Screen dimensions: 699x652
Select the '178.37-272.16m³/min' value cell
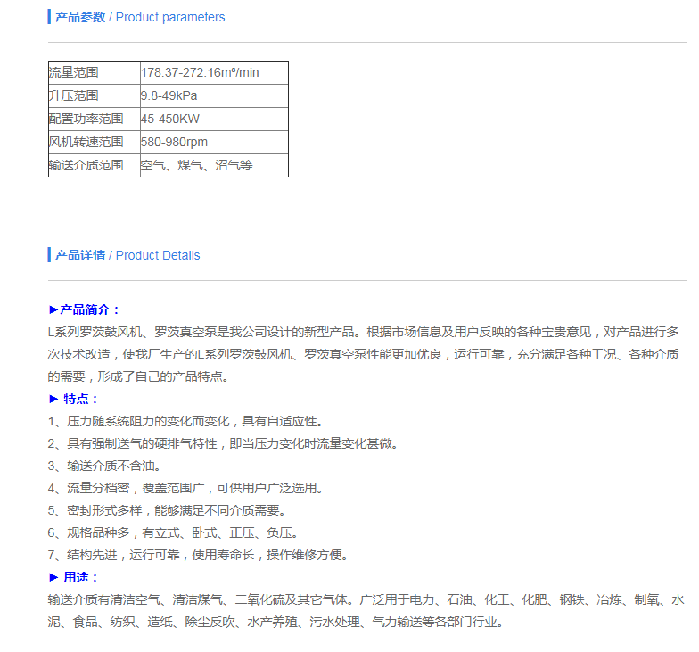(x=214, y=73)
